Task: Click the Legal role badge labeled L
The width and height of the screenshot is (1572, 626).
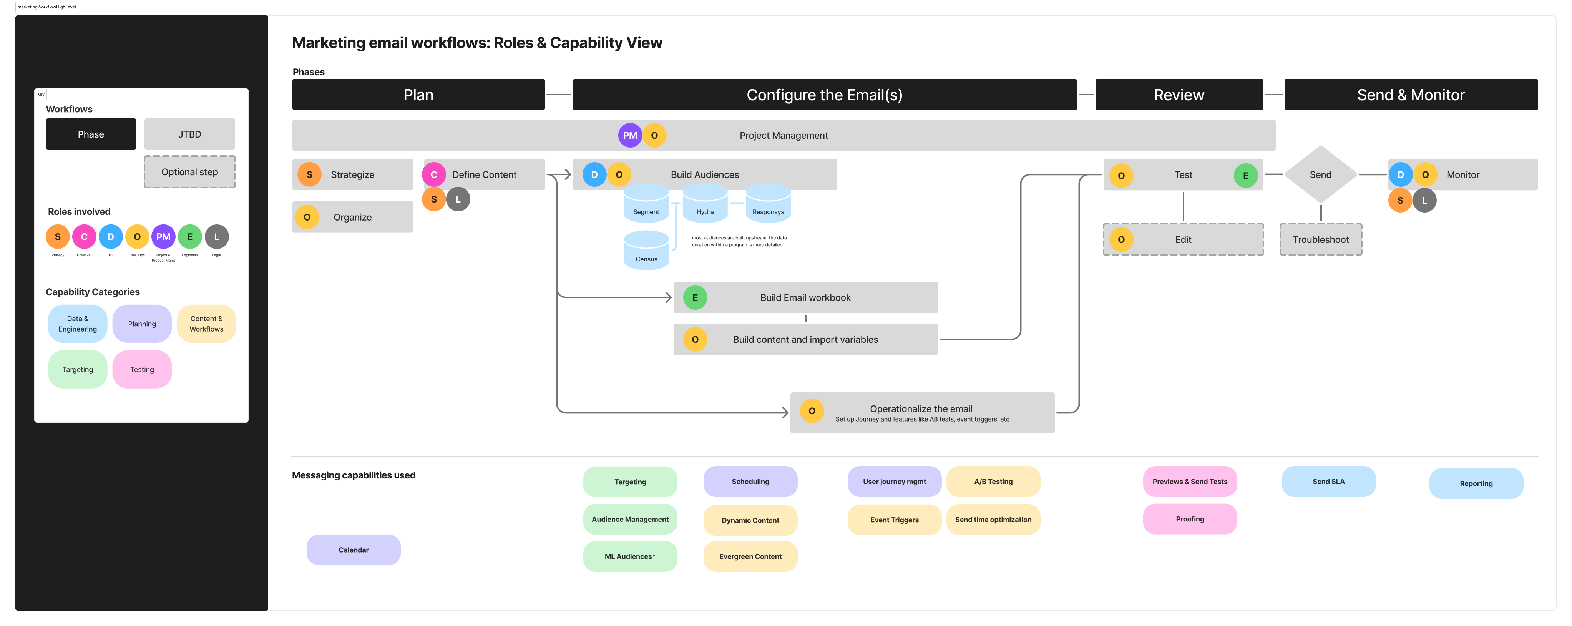Action: [x=217, y=237]
